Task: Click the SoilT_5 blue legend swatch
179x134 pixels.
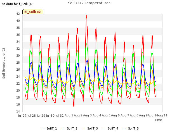Action: [x=124, y=129]
